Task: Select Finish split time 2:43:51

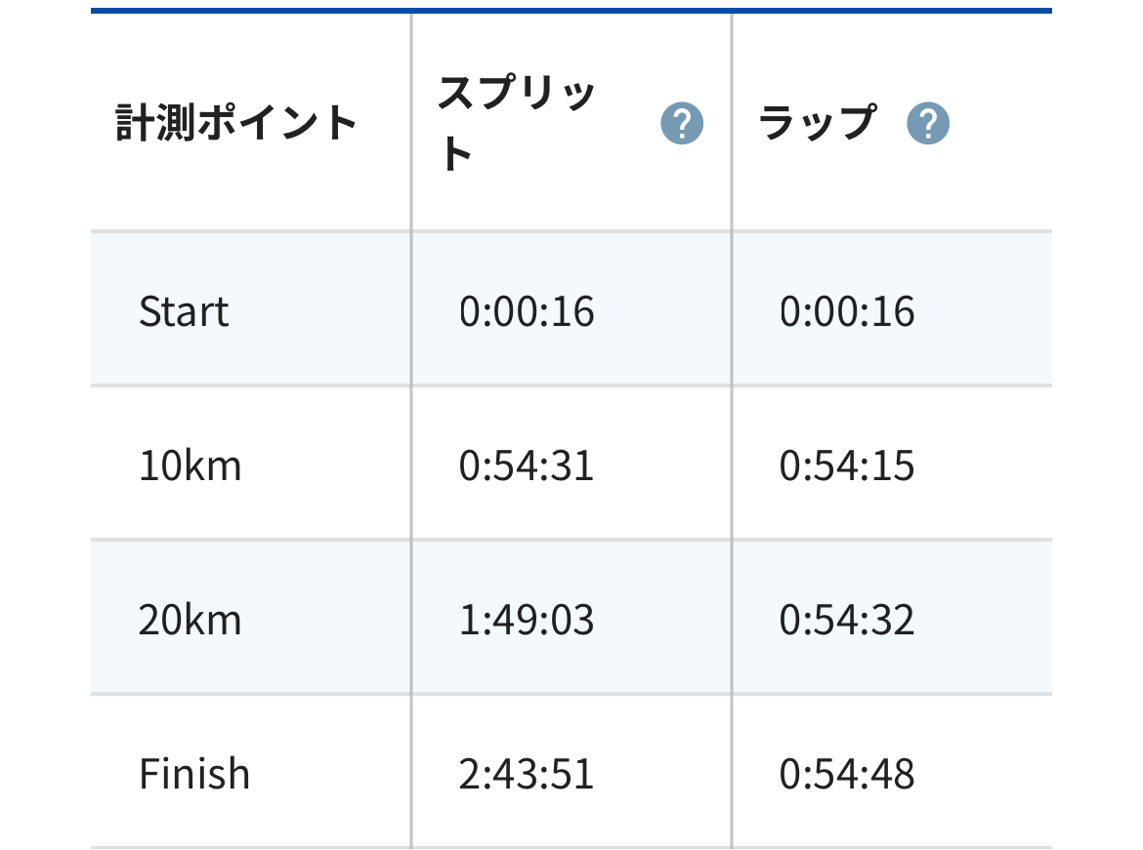Action: 527,774
